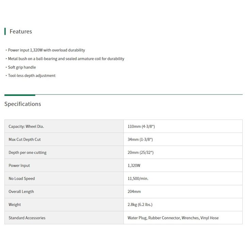Click the 'Depth per one cutting' label

pos(28,152)
